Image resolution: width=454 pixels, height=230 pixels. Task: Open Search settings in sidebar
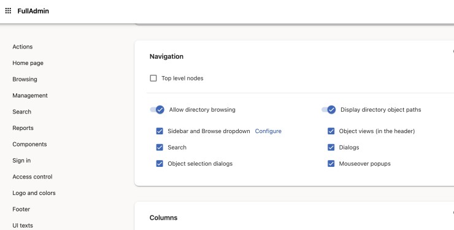[21, 112]
